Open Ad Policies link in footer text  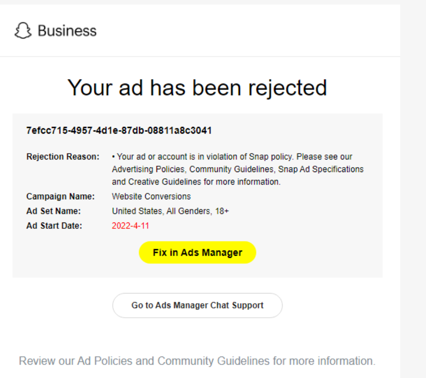pos(105,361)
